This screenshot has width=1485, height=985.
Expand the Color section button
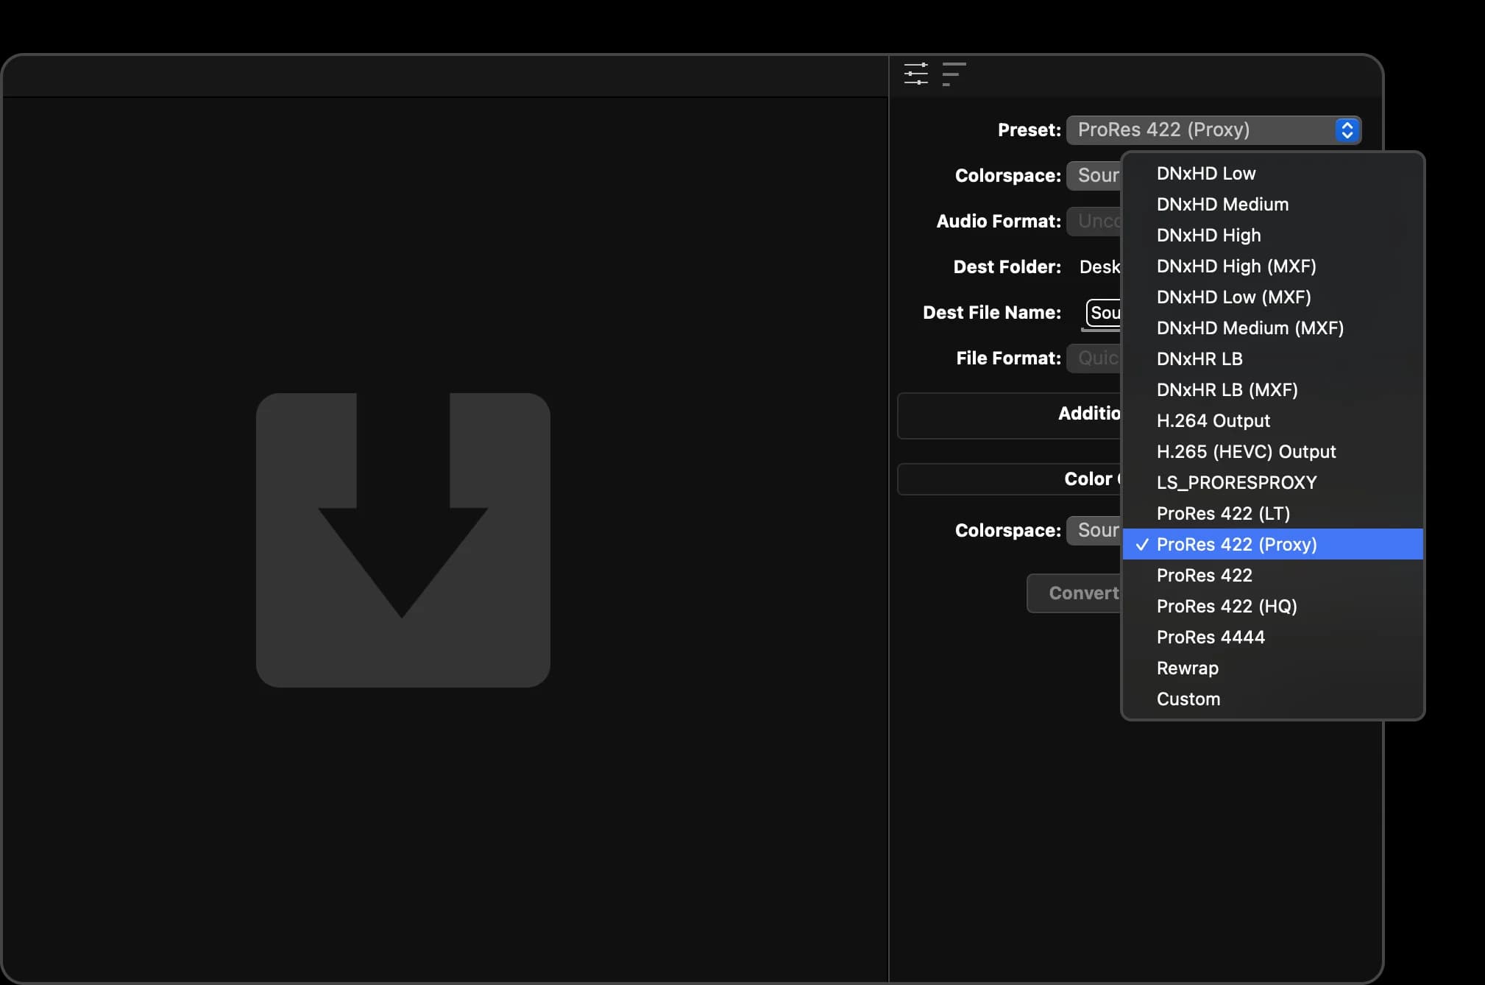click(x=1010, y=479)
